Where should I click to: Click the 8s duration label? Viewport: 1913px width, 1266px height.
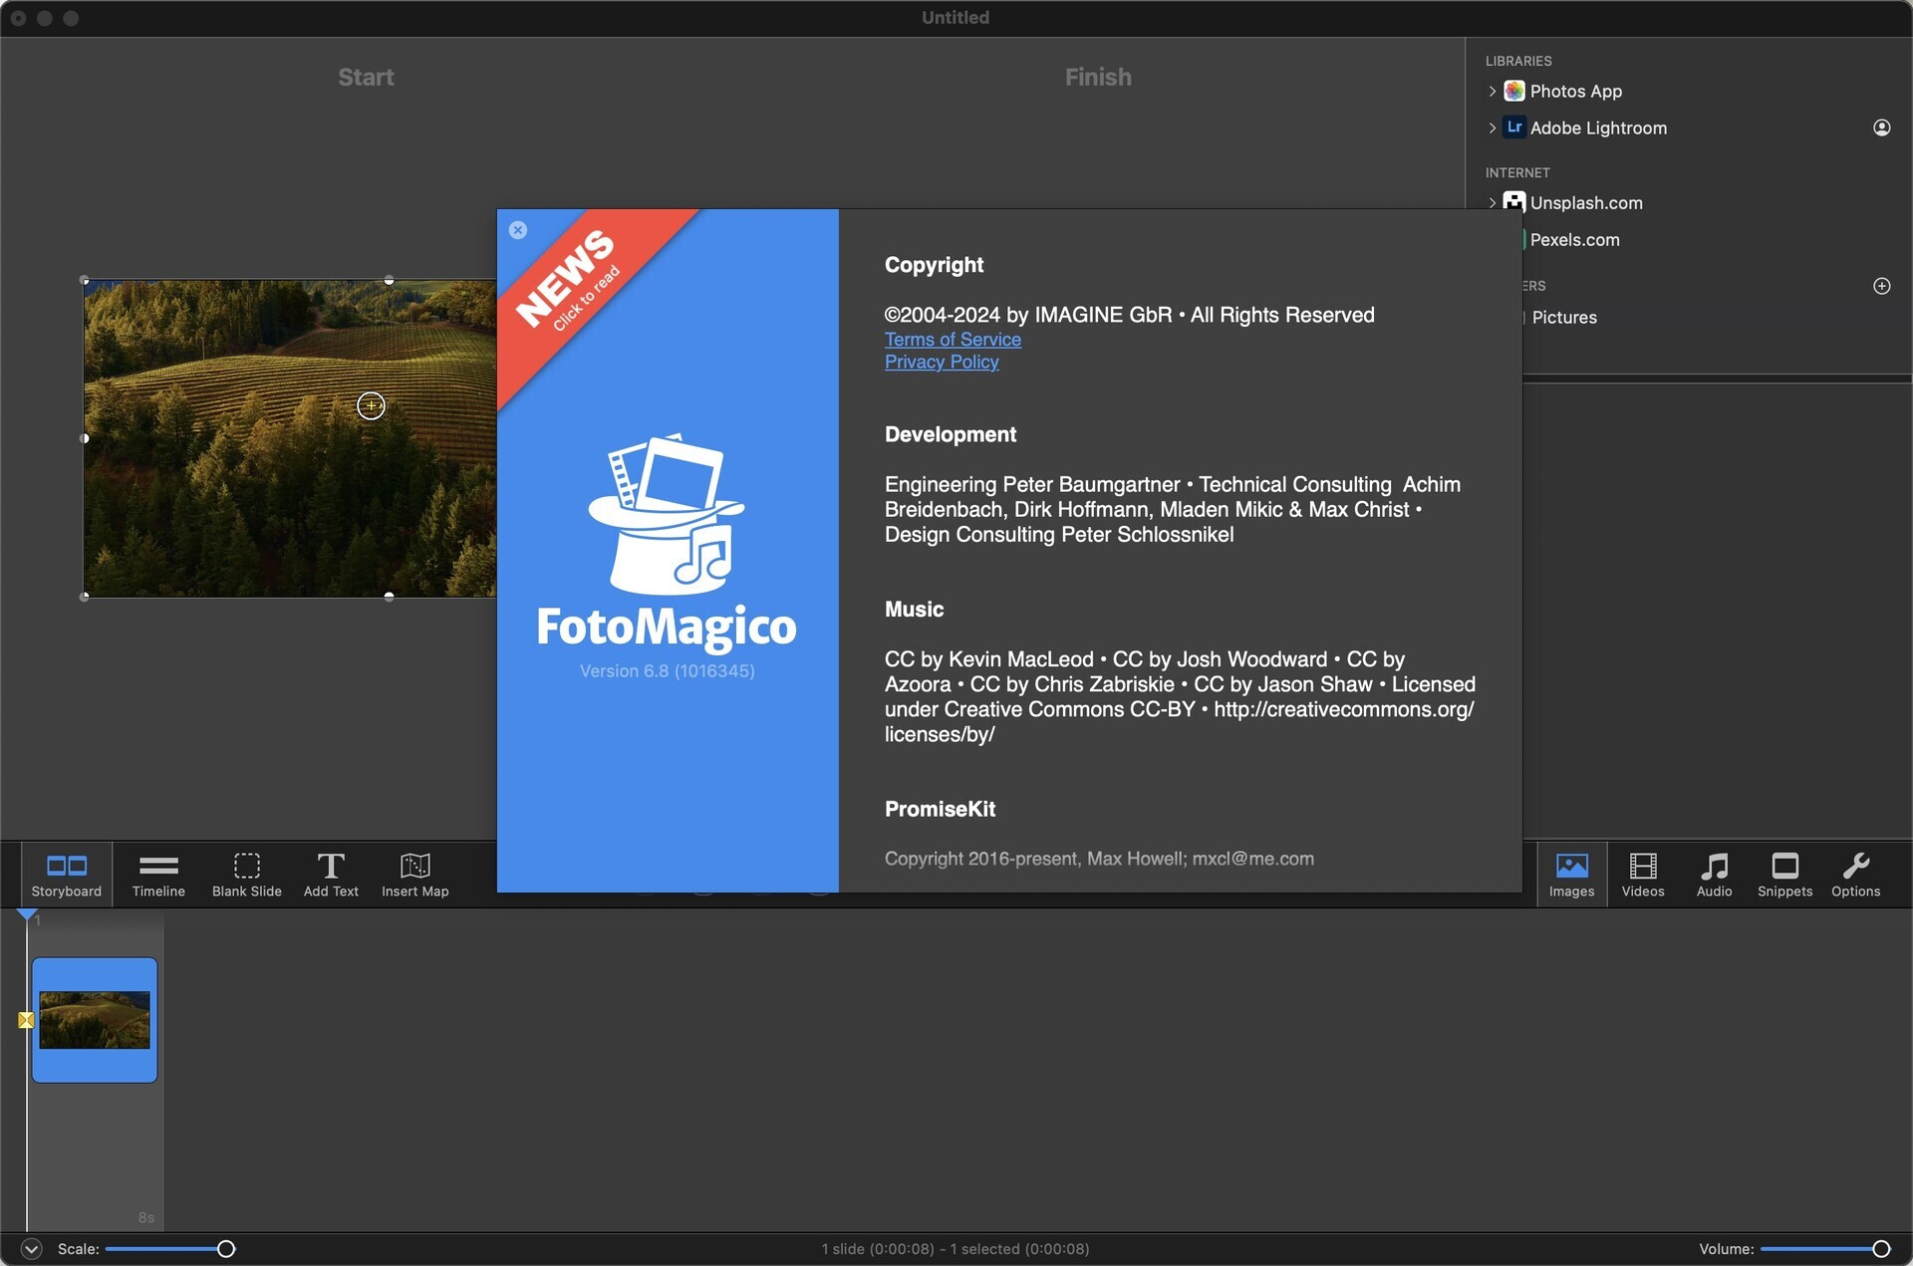click(146, 1218)
